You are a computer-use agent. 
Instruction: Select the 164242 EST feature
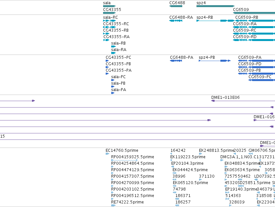(x=171, y=154)
